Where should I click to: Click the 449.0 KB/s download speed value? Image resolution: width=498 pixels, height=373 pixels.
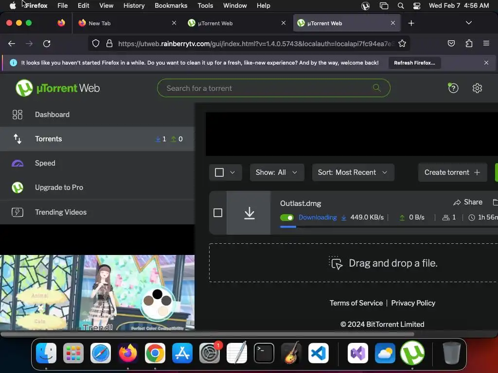367,217
